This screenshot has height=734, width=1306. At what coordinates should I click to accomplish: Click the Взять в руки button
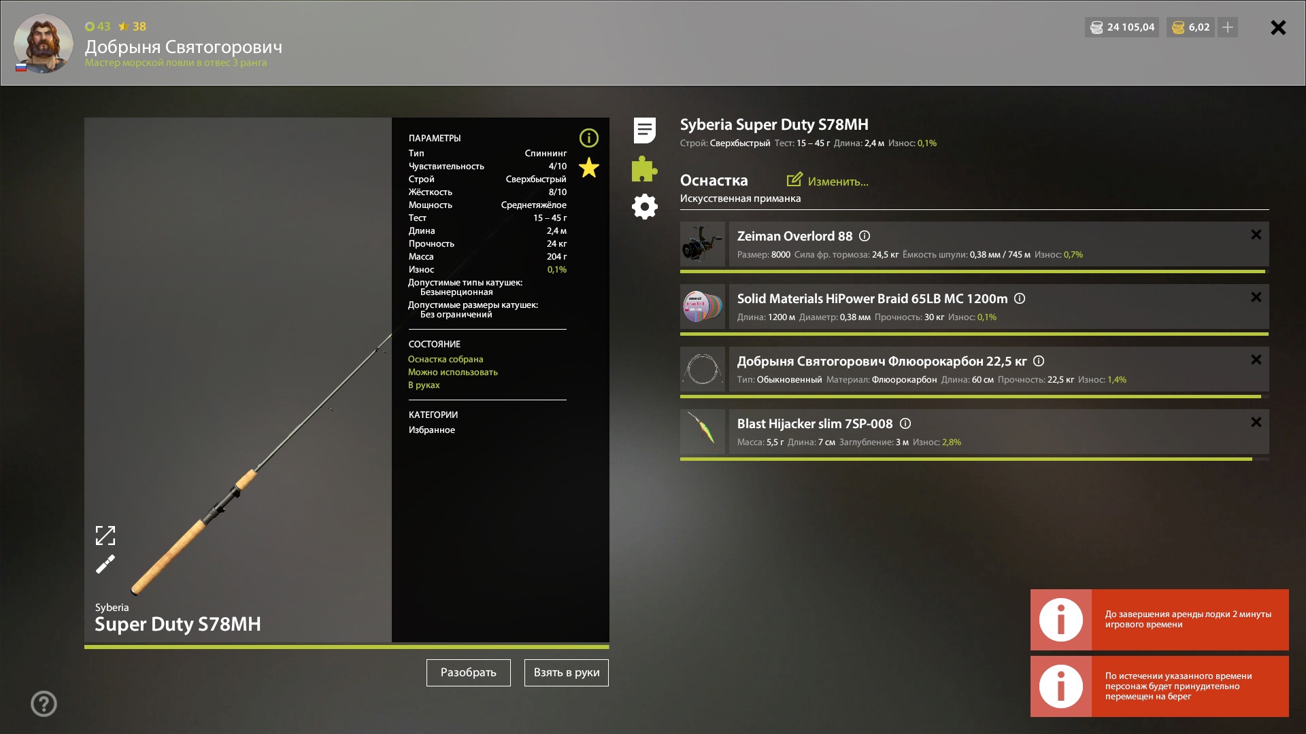tap(567, 673)
